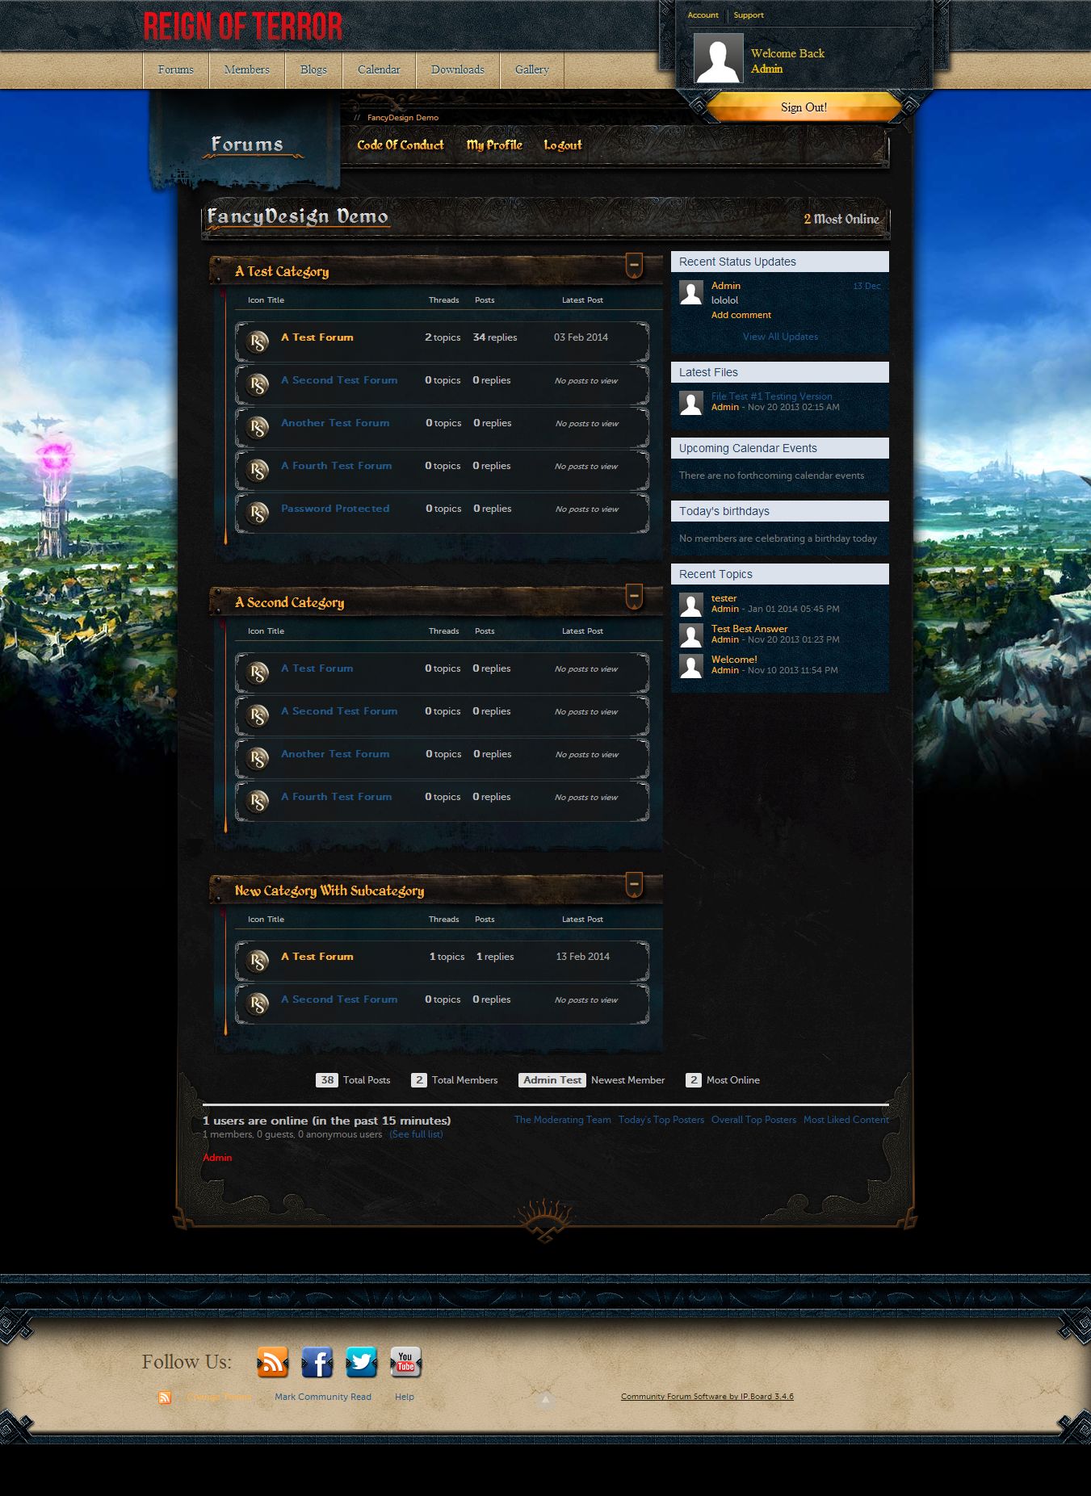Open the Twitter icon in footer
This screenshot has width=1091, height=1496.
pos(361,1362)
